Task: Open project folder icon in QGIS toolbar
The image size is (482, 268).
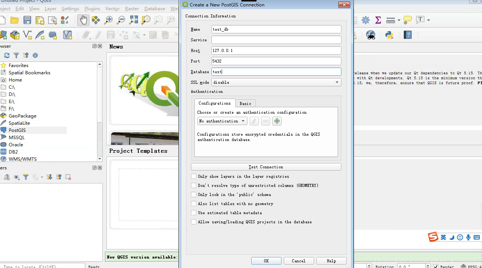Action: point(14,20)
